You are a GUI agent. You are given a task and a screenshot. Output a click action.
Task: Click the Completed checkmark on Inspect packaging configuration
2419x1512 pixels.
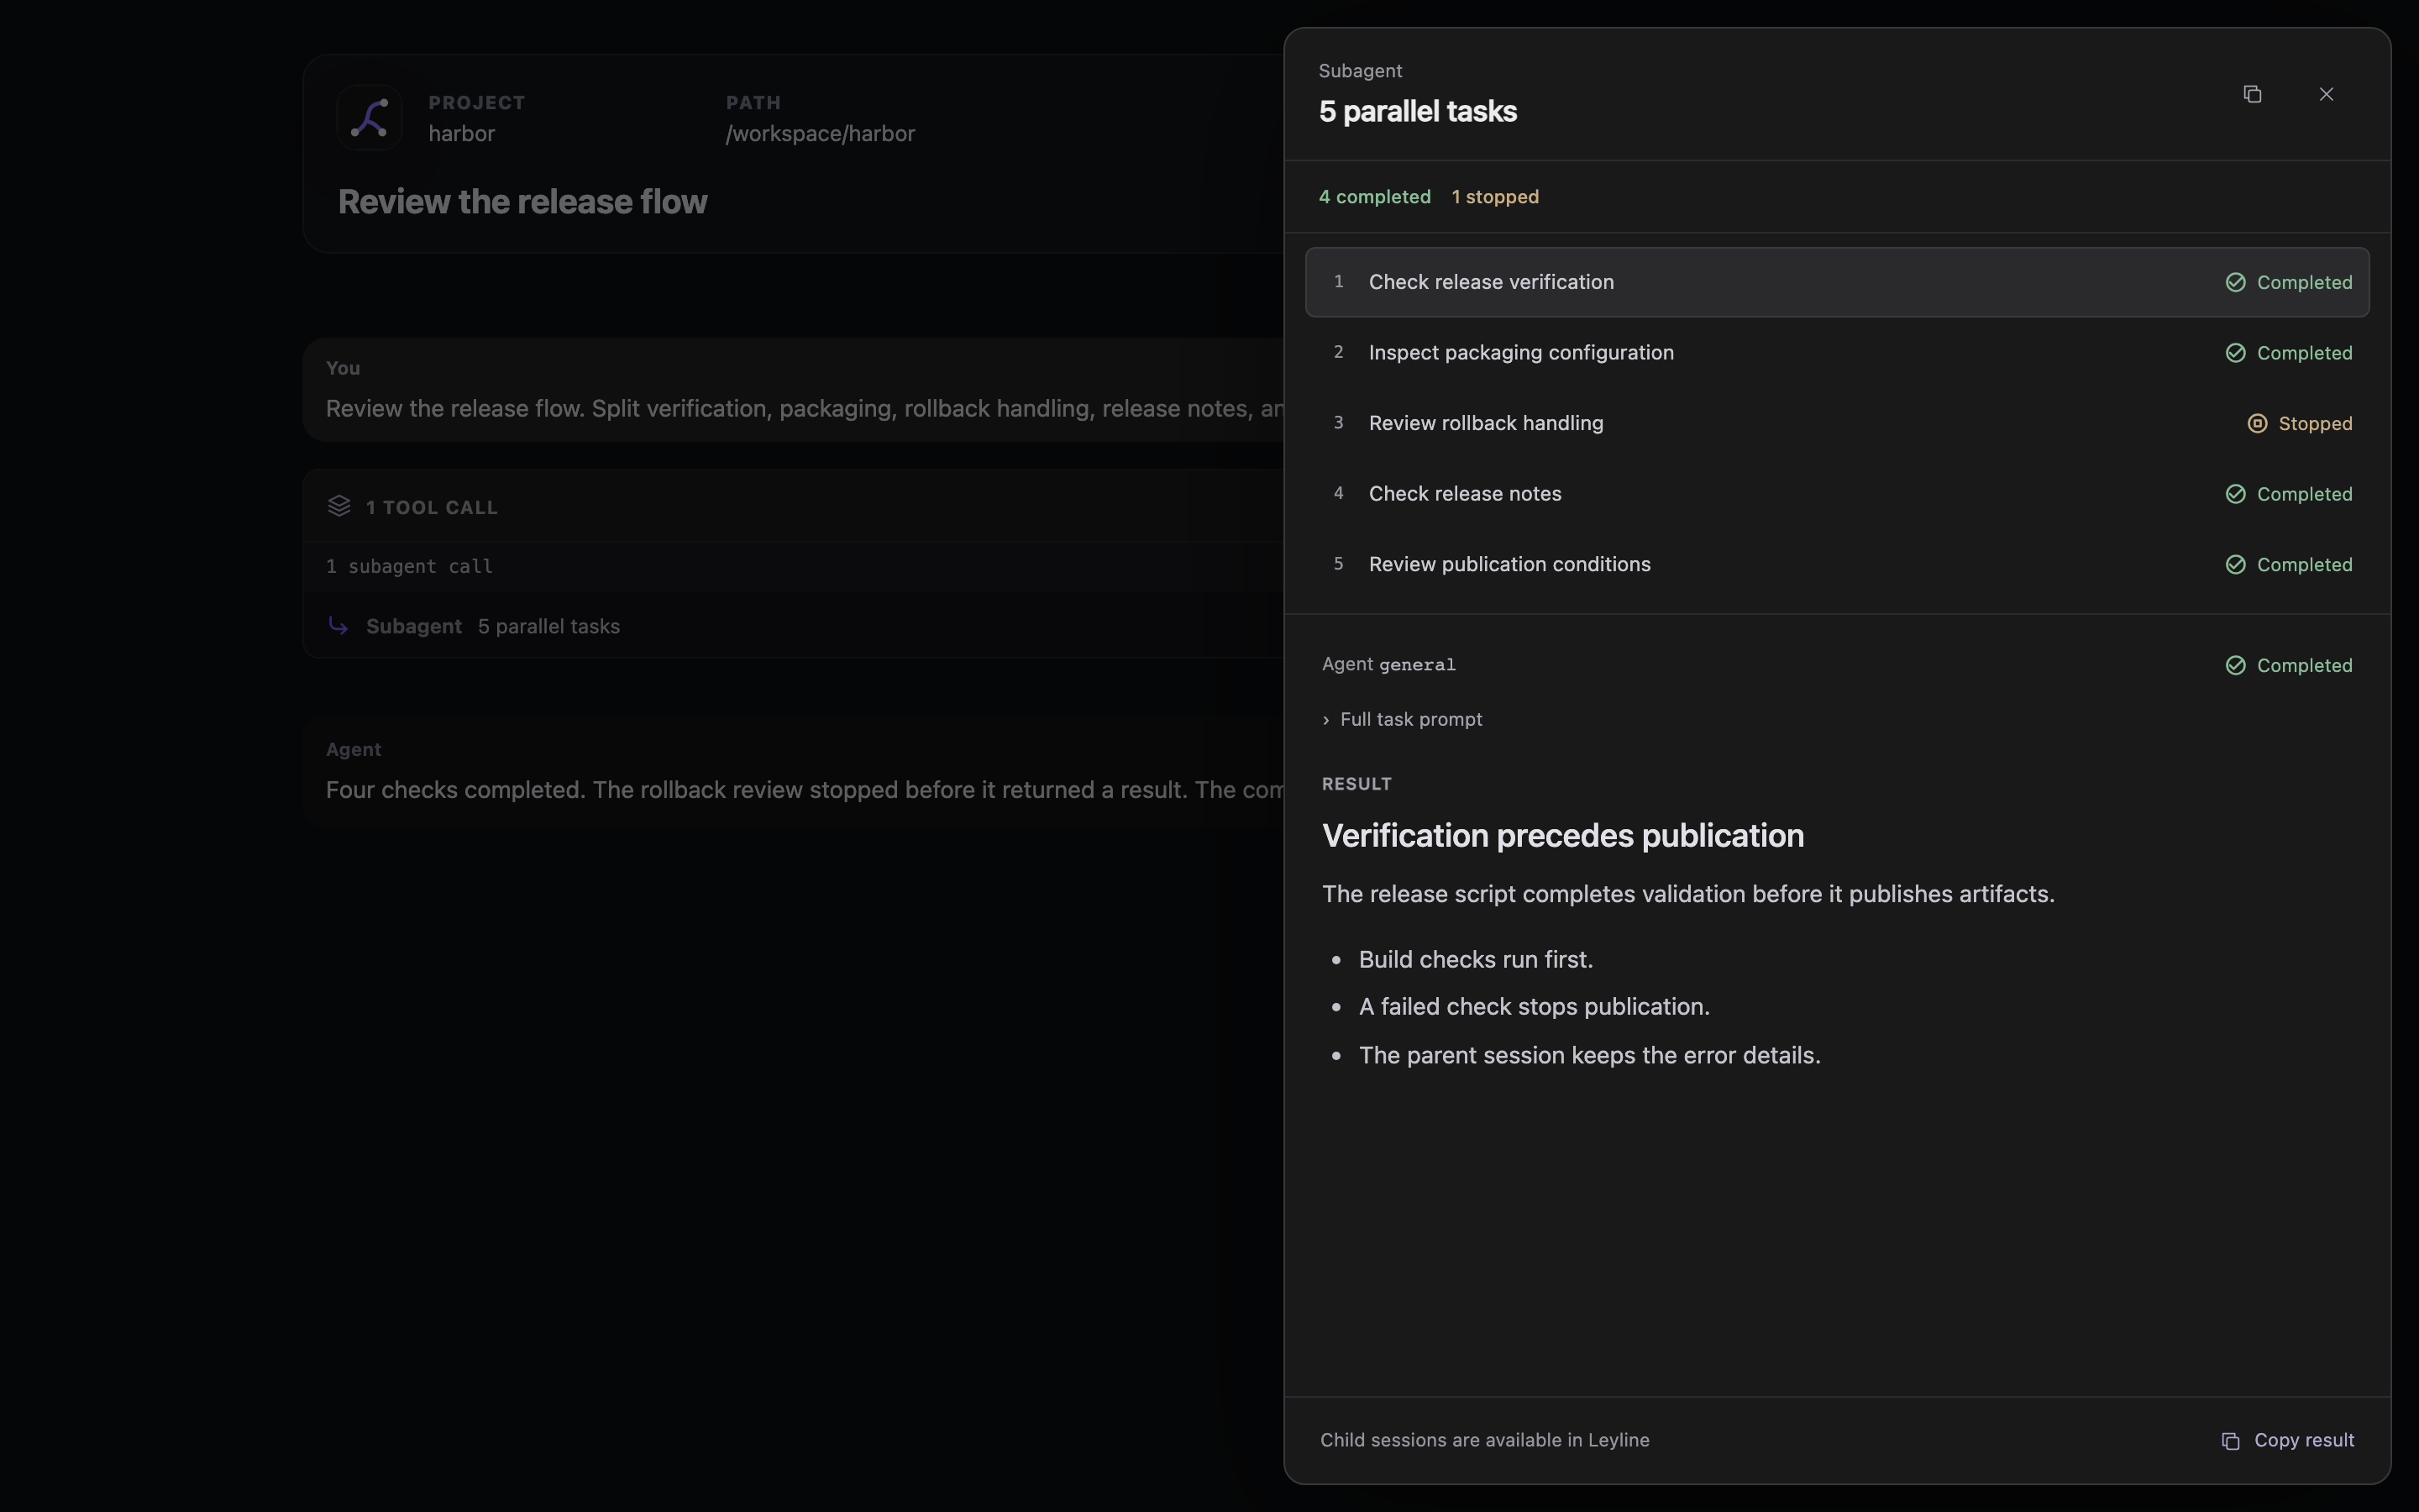(x=2236, y=353)
